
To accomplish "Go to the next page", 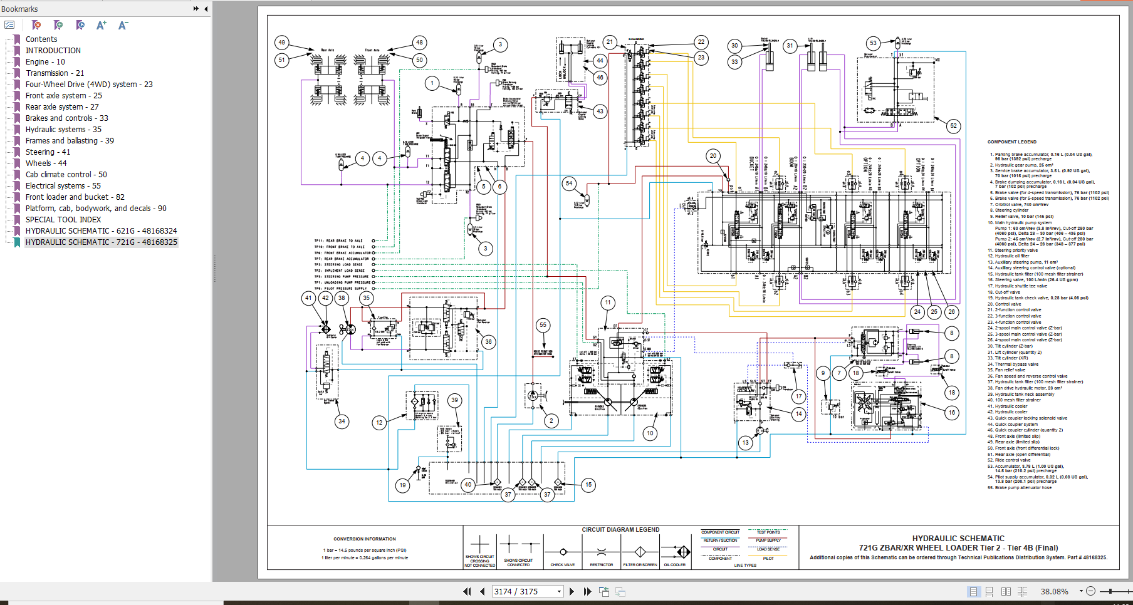I will [572, 591].
